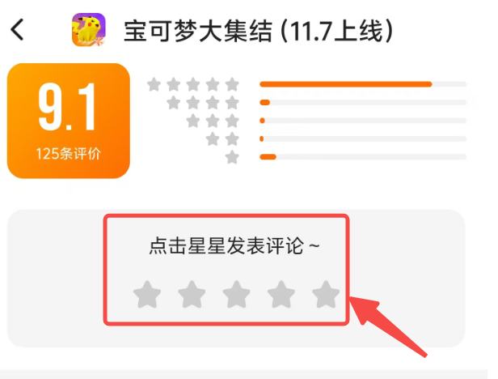Select the third rating star
Image resolution: width=498 pixels, height=379 pixels.
(237, 294)
